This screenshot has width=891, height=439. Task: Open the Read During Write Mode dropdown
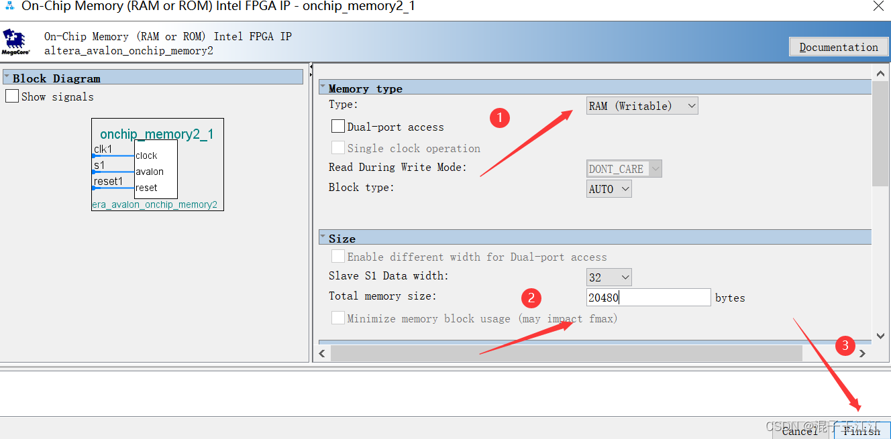coord(624,168)
